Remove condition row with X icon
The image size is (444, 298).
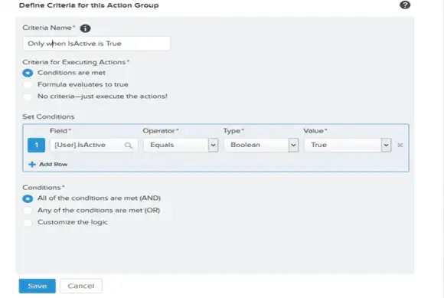[400, 146]
